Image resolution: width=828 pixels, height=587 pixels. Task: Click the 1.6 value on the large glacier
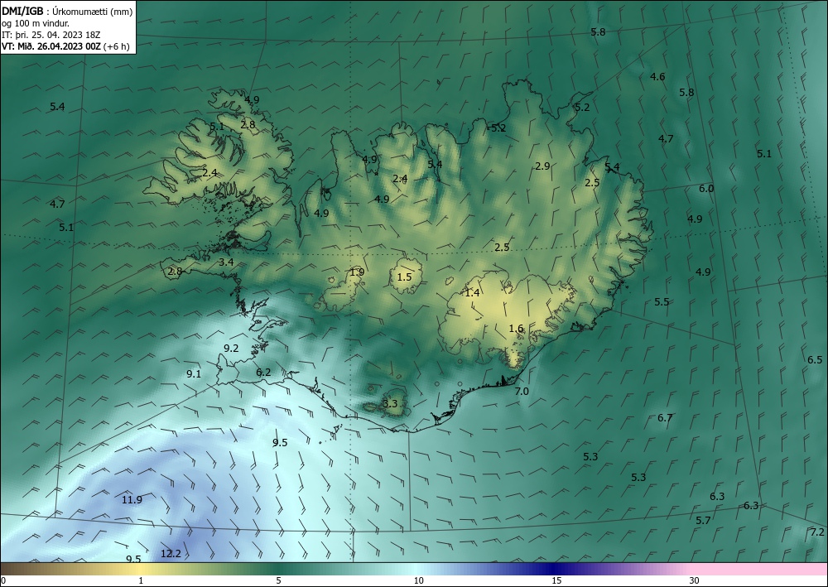[x=516, y=329]
